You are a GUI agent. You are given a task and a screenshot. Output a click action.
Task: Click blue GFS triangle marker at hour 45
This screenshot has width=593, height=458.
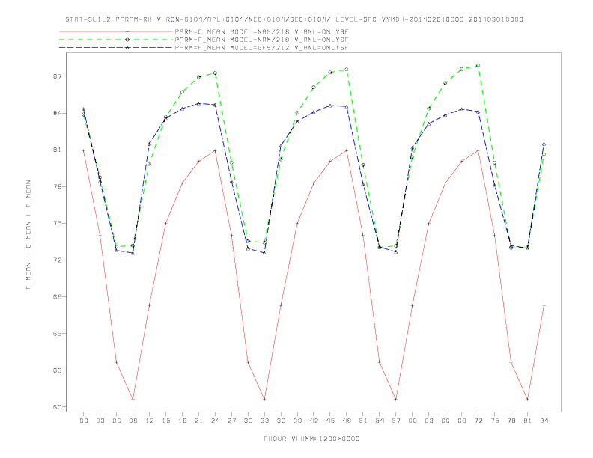coord(330,106)
